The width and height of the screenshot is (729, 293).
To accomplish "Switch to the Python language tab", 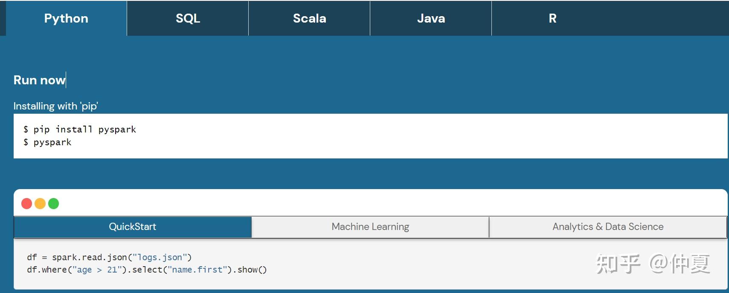I will point(66,18).
